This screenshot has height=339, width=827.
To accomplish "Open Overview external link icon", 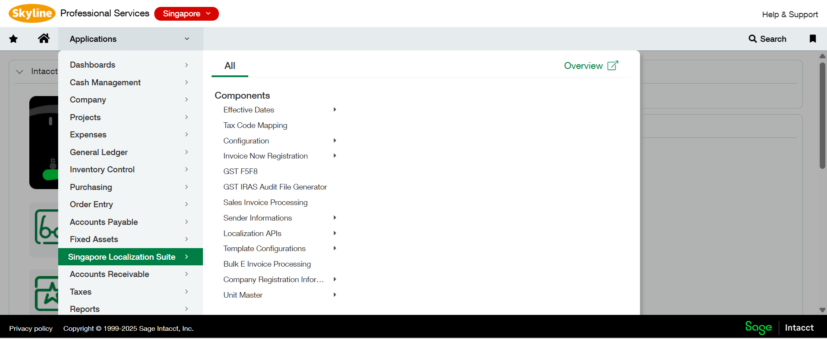I will [x=612, y=65].
